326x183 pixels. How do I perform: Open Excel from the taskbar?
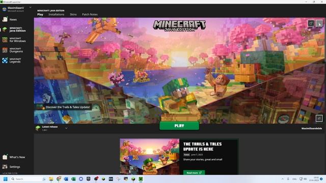(73, 179)
